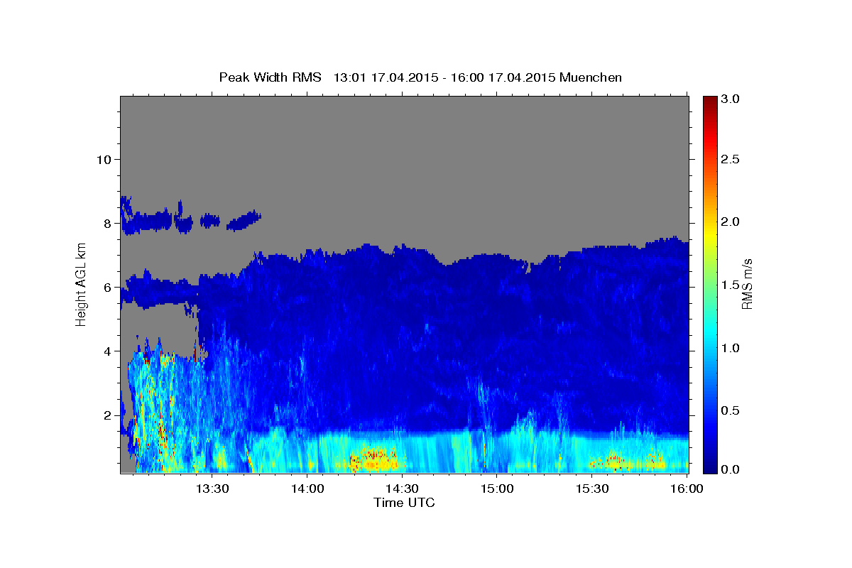This screenshot has height=568, width=852.
Task: Click the colorbar value 2.5
Action: [x=730, y=159]
